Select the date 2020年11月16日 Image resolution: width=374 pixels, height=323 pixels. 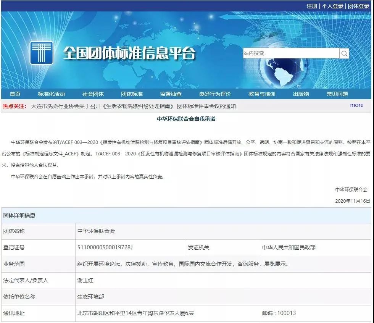pos(353,201)
